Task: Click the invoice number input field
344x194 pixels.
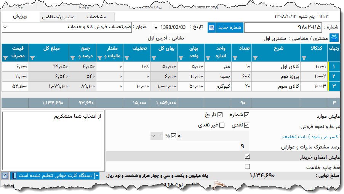Action: click(x=282, y=28)
